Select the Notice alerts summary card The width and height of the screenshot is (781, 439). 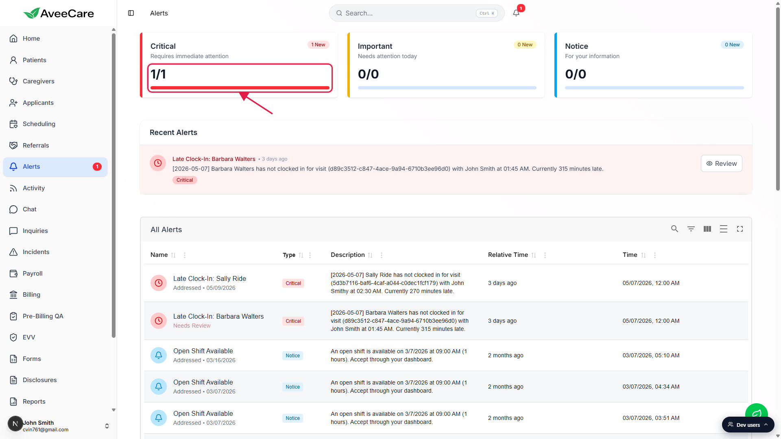(653, 65)
